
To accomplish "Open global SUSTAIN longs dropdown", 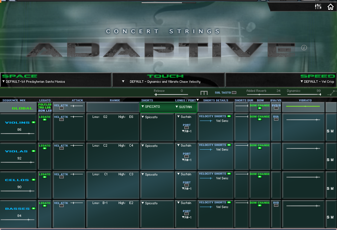I will 184,107.
